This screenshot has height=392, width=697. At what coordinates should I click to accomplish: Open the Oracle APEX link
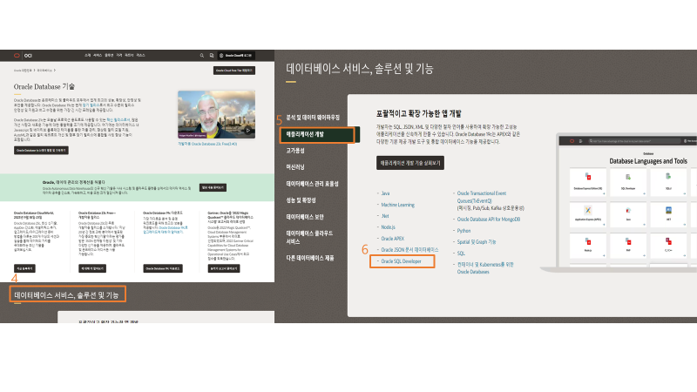pyautogui.click(x=393, y=239)
